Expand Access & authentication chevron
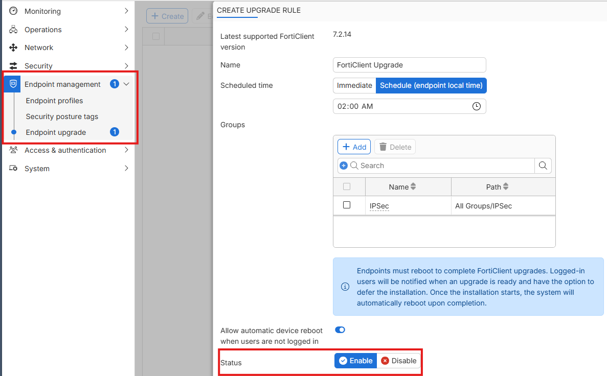The width and height of the screenshot is (607, 376). 126,150
